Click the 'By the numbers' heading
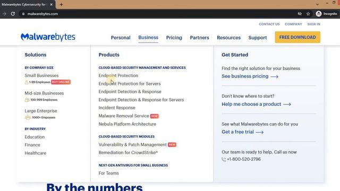340x191 pixels. point(95,187)
